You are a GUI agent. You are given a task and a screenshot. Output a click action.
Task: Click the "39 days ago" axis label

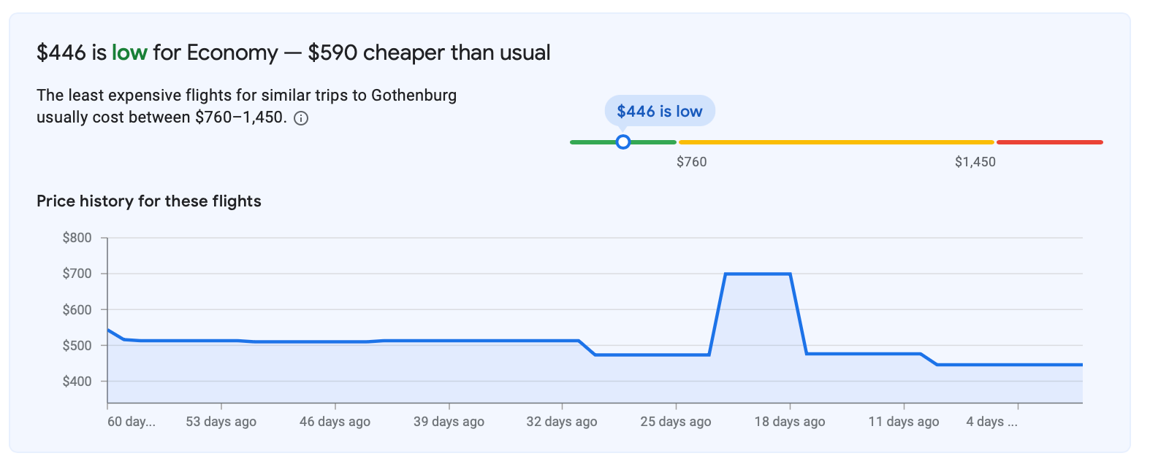point(449,422)
